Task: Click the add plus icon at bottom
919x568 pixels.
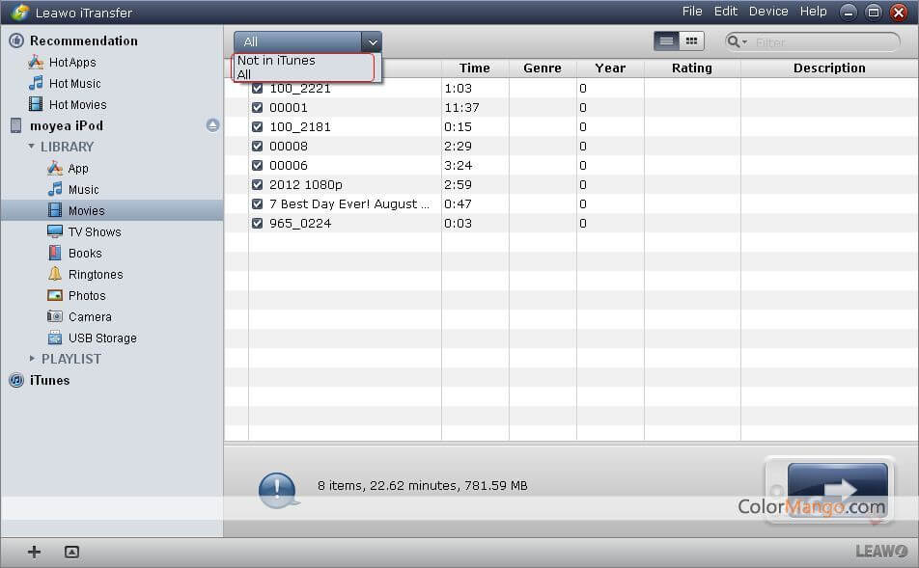Action: (35, 552)
